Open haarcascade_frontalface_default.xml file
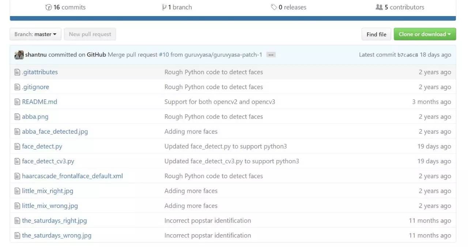This screenshot has width=468, height=247. coord(72,176)
